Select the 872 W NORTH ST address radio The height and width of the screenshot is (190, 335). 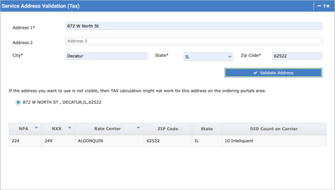click(18, 102)
